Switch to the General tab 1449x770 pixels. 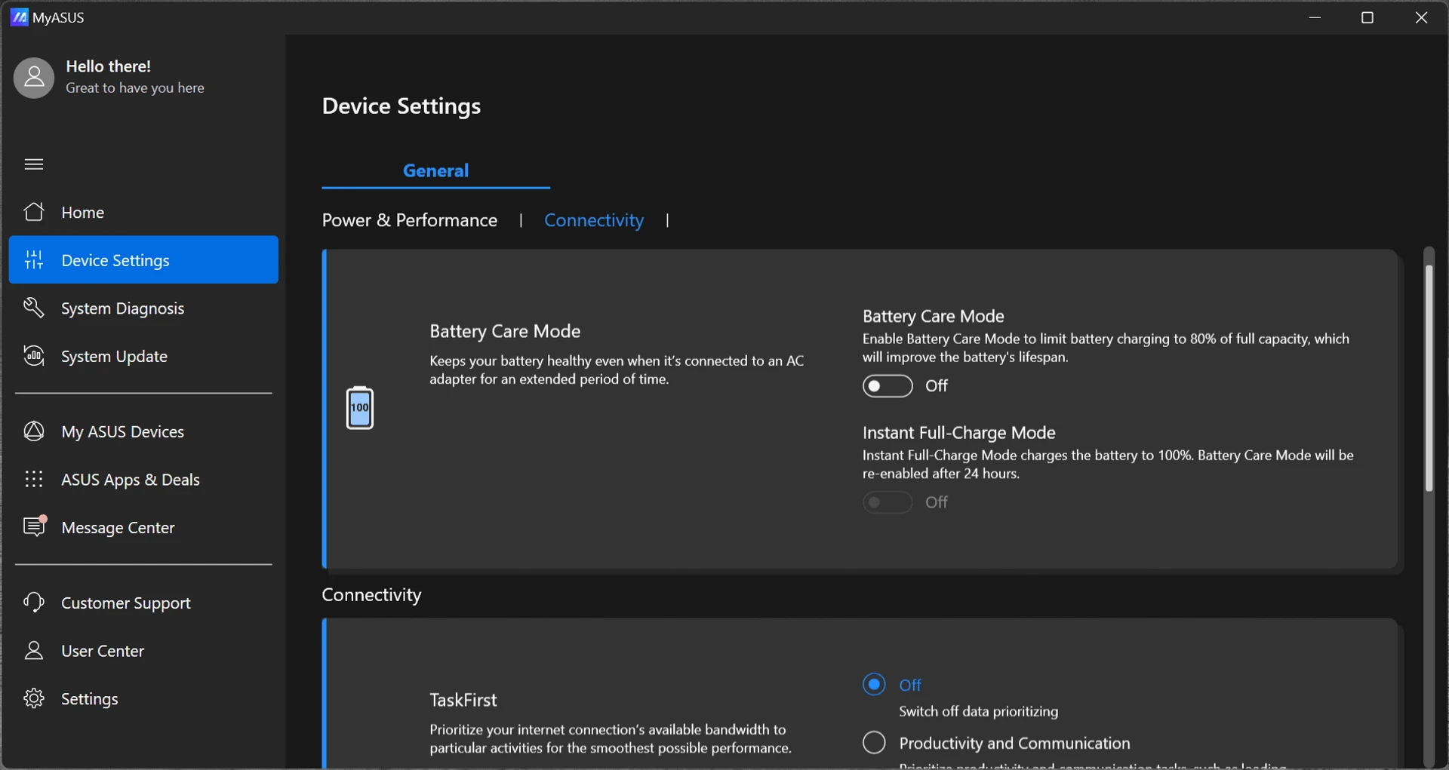pyautogui.click(x=435, y=170)
